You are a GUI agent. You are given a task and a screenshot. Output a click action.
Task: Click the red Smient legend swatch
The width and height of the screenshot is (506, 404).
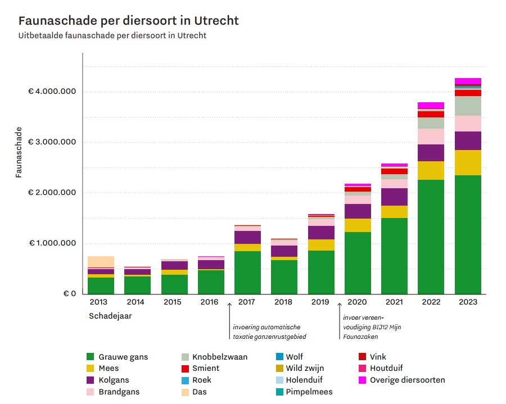[x=184, y=369]
